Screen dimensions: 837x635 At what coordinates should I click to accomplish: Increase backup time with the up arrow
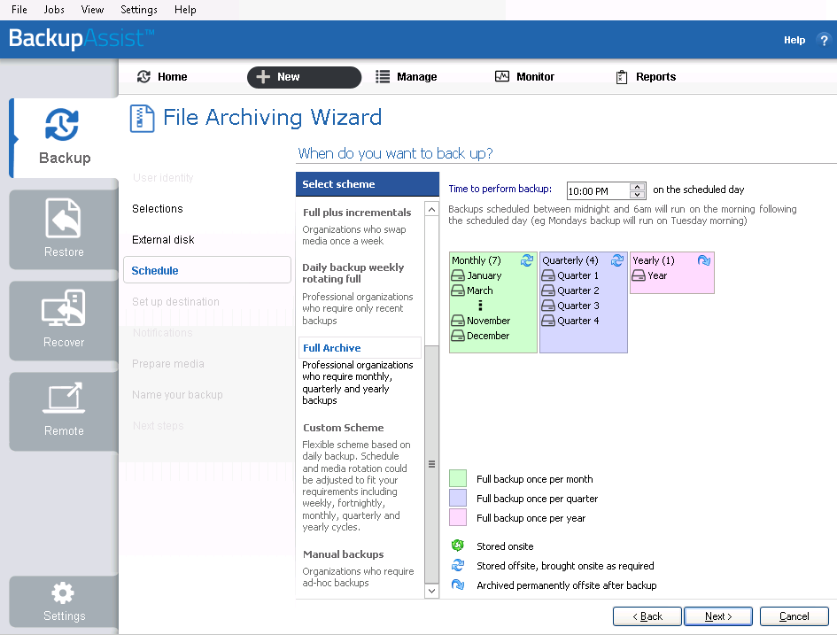pyautogui.click(x=637, y=187)
